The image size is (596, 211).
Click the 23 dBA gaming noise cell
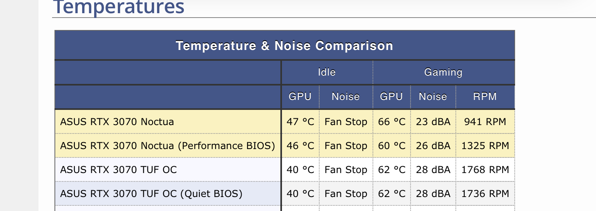[x=433, y=121]
